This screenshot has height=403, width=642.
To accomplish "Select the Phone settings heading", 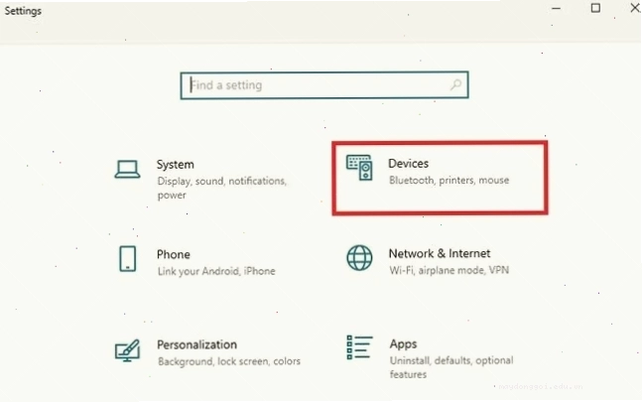I will (x=174, y=254).
